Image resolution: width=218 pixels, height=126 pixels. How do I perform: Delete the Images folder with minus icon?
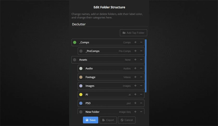tap(141, 86)
